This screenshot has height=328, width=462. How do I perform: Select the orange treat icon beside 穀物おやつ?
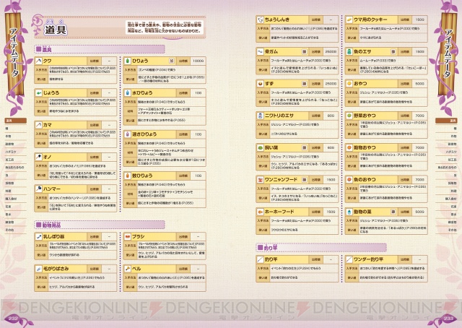coord(349,147)
